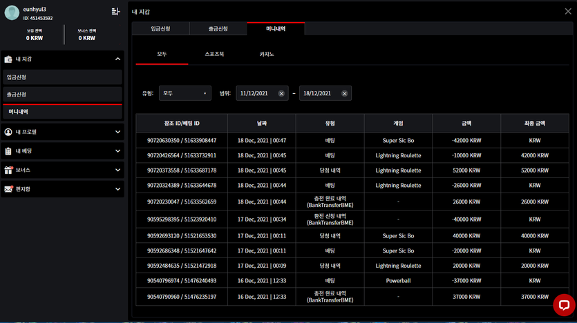The height and width of the screenshot is (323, 577).
Task: Click the betting slip icon next to 내 베팅
Action: 8,151
